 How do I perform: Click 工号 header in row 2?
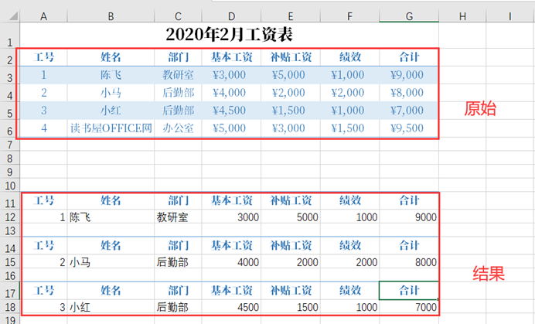(x=43, y=57)
